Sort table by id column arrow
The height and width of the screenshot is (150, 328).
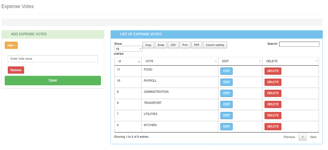(139, 61)
